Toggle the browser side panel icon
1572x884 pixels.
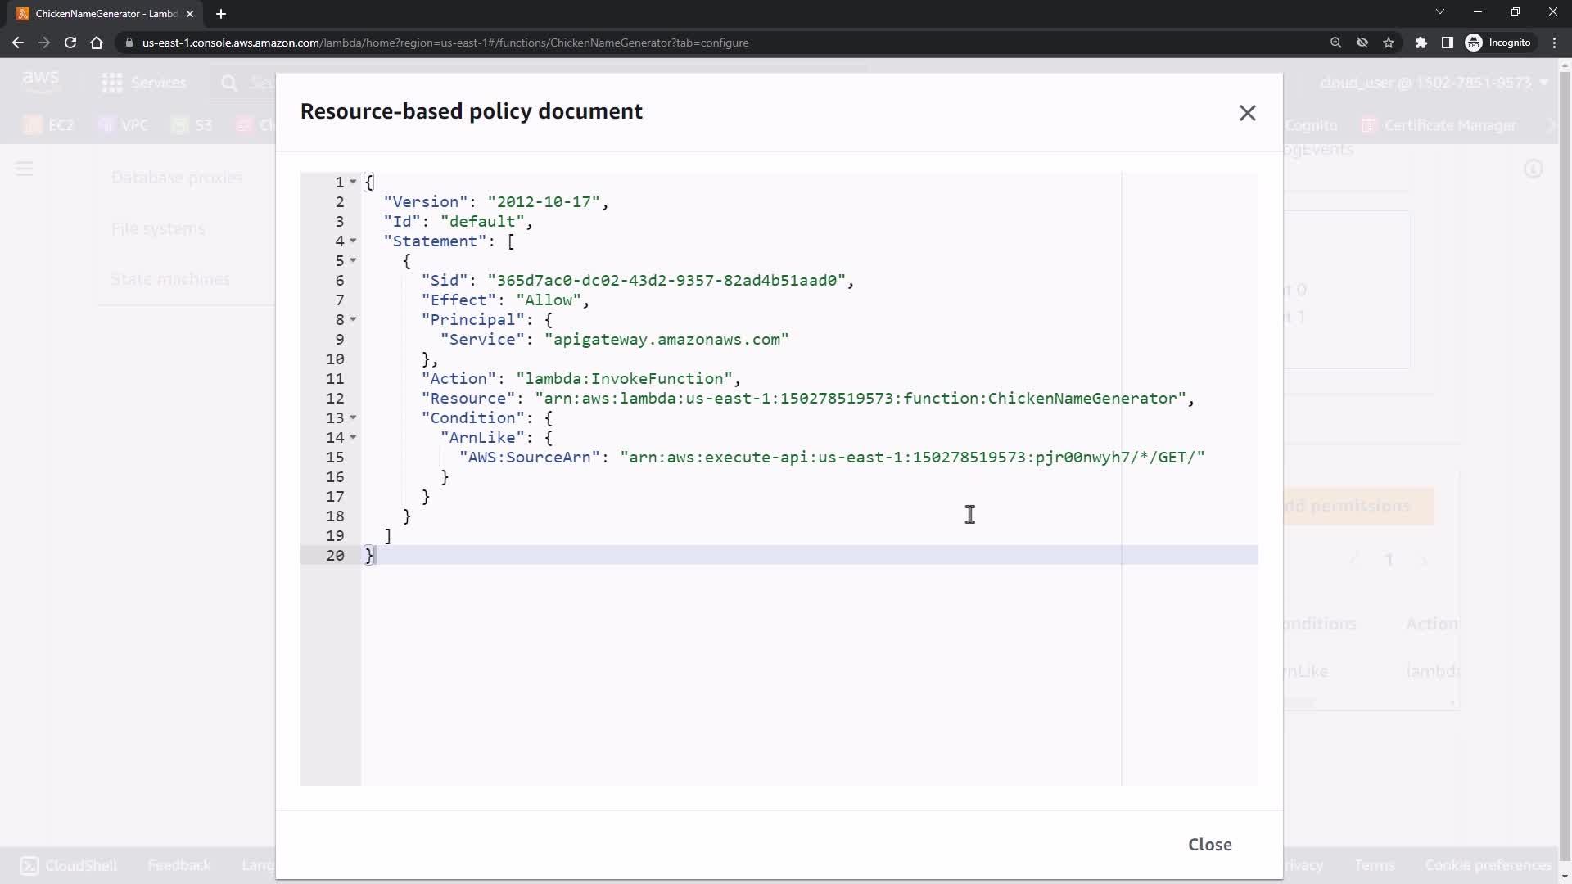coord(1447,43)
